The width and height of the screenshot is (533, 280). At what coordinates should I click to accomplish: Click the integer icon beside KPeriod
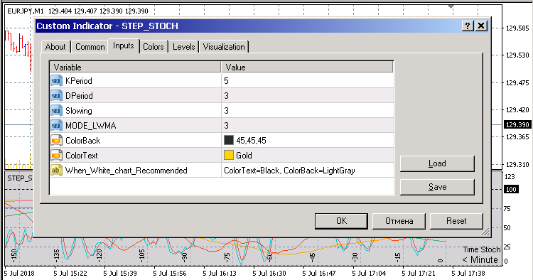click(x=56, y=81)
